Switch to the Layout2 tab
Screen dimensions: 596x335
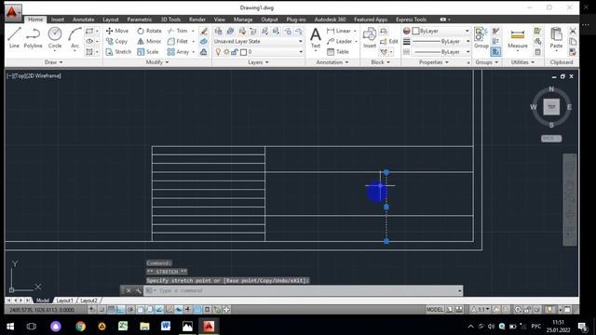(89, 301)
